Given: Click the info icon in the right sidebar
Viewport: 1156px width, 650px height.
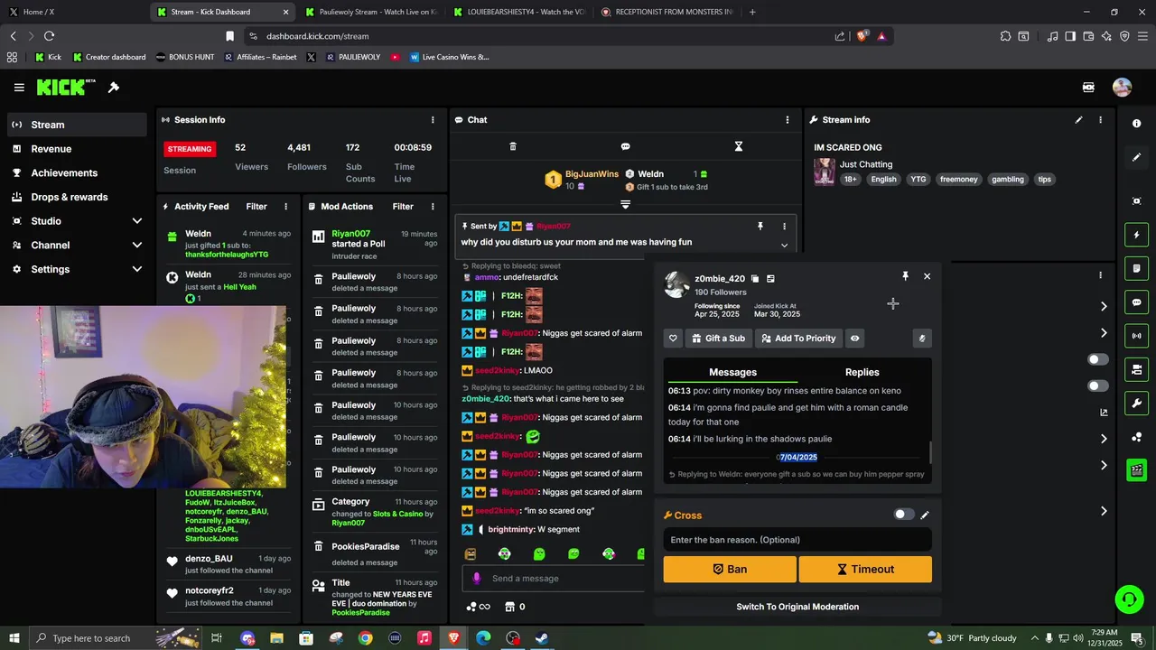Looking at the screenshot, I should 1136,123.
